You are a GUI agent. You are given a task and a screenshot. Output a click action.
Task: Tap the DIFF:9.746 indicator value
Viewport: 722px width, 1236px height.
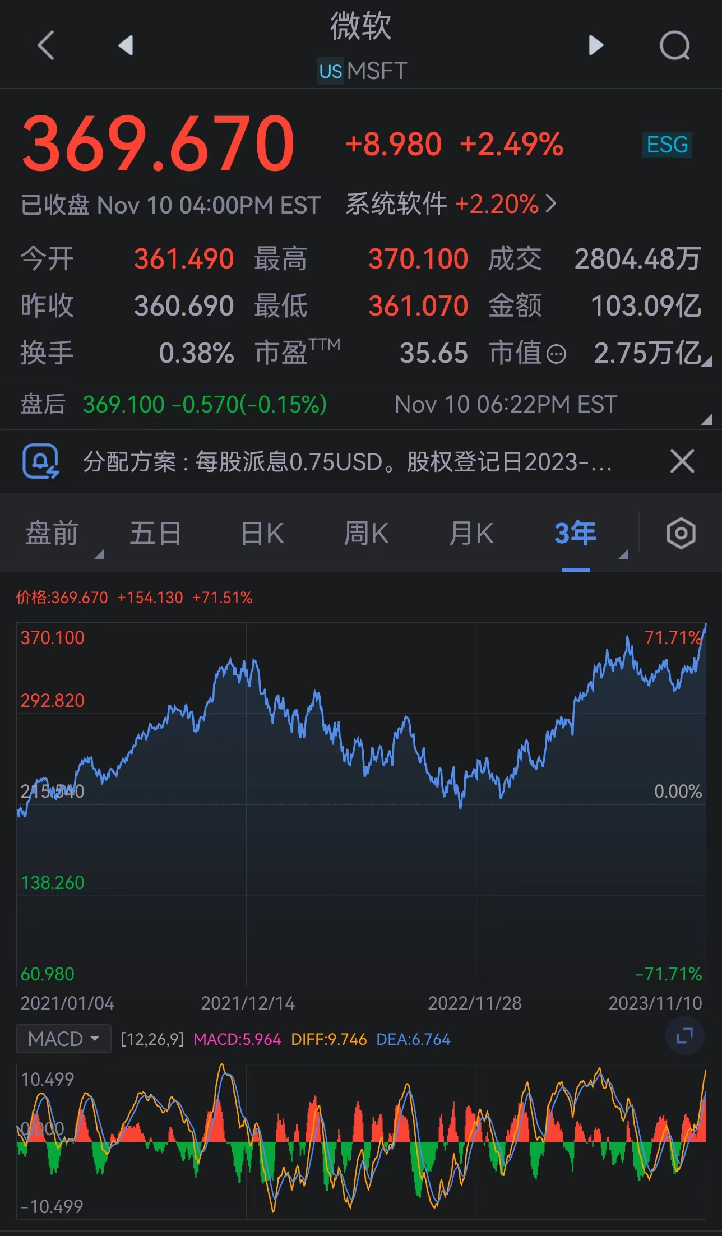328,1039
